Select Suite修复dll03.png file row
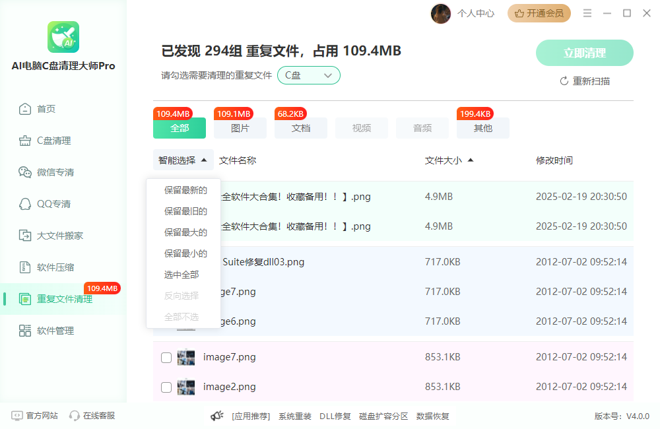The height and width of the screenshot is (429, 660). pos(393,262)
